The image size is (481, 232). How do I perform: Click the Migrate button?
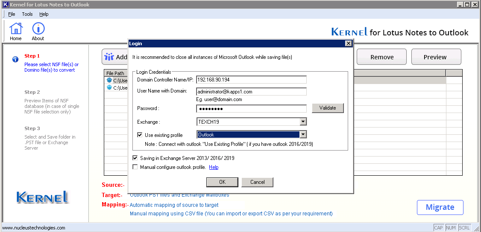click(440, 207)
